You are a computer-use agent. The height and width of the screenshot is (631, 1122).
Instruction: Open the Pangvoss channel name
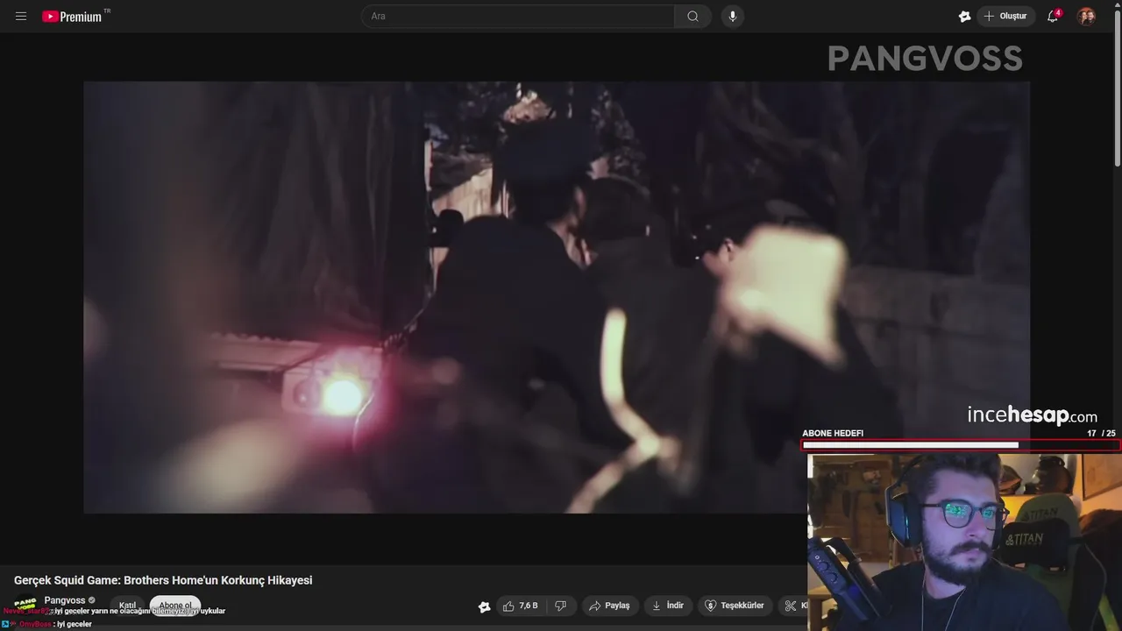[65, 600]
